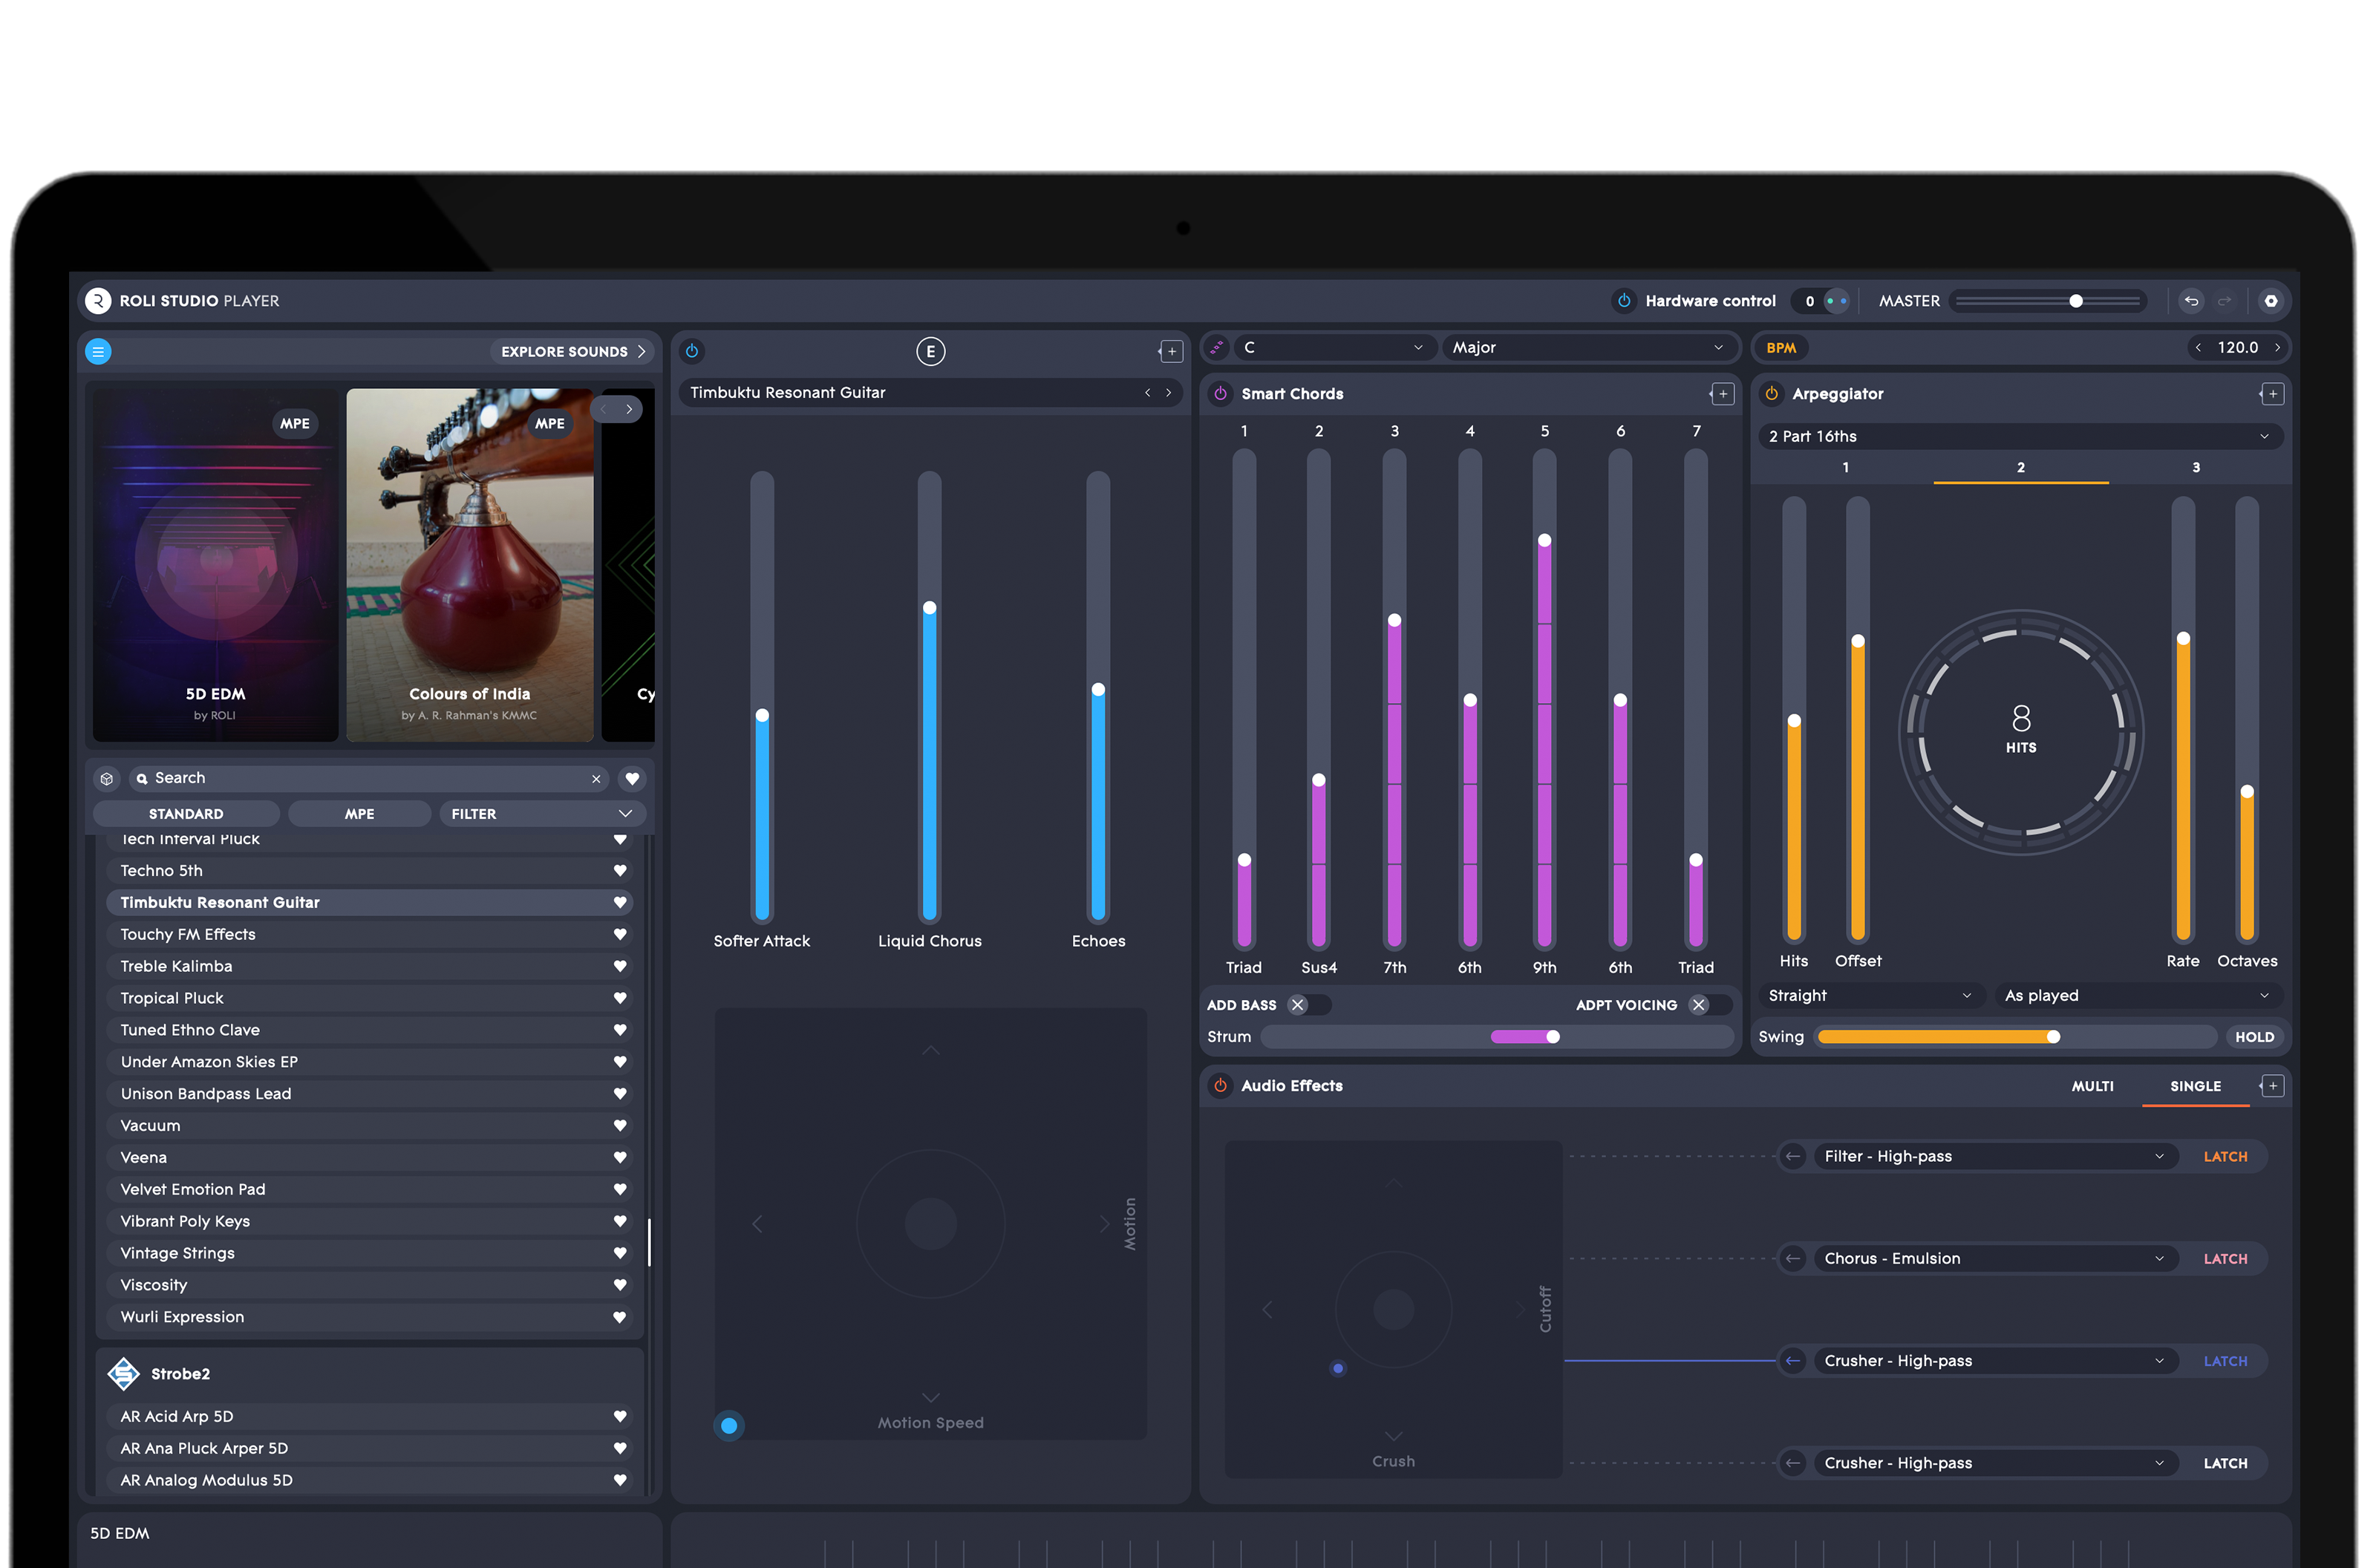
Task: Open the Major scale dropdown
Action: click(1588, 347)
